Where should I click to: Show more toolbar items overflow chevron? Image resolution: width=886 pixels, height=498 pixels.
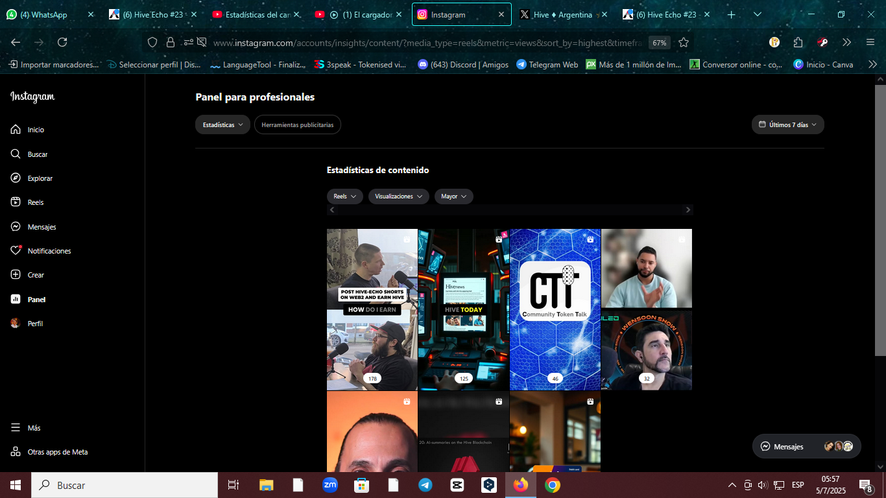click(846, 42)
